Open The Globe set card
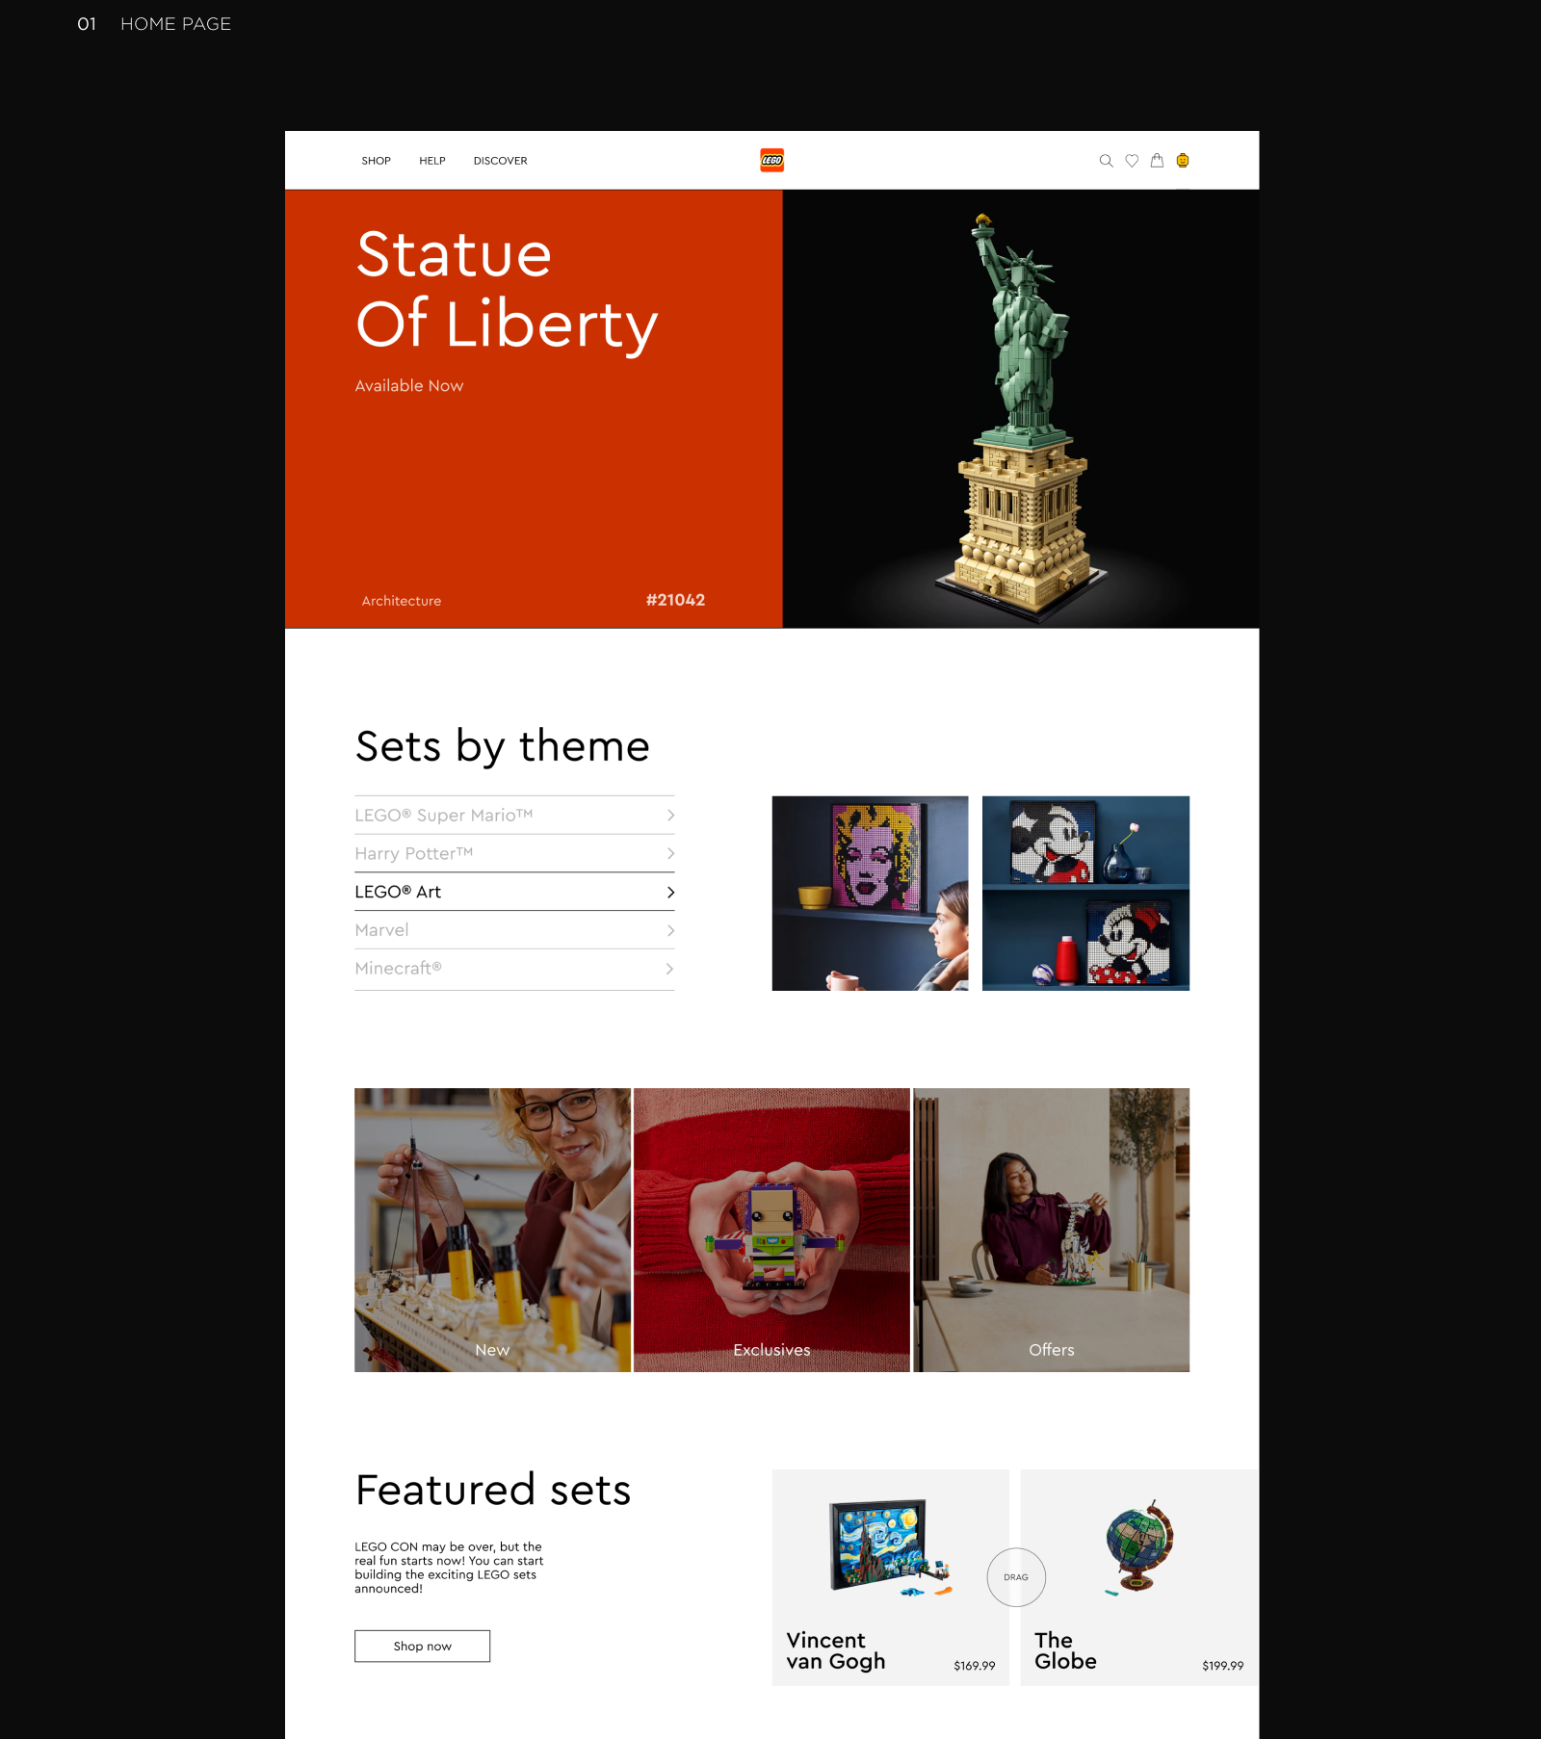Screen dimensions: 1541x1739 click(x=1139, y=1577)
